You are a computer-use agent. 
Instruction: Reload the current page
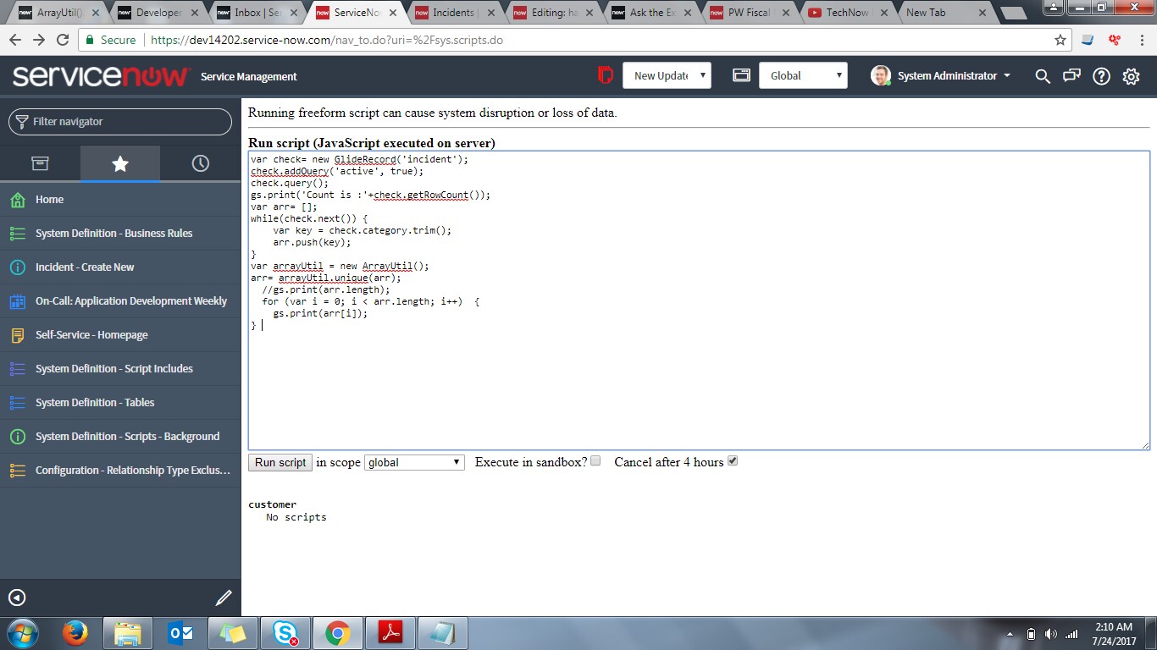click(x=63, y=40)
